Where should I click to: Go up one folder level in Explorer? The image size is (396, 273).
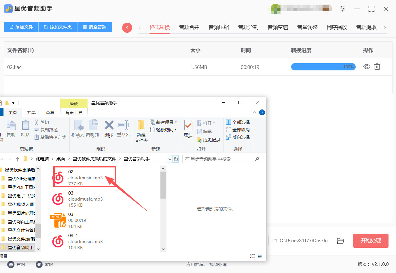[17, 159]
